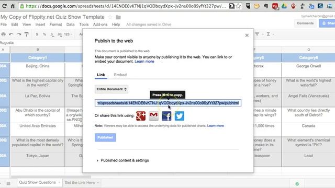
Task: Undo with the toolbar undo arrow
Action: coord(11,34)
